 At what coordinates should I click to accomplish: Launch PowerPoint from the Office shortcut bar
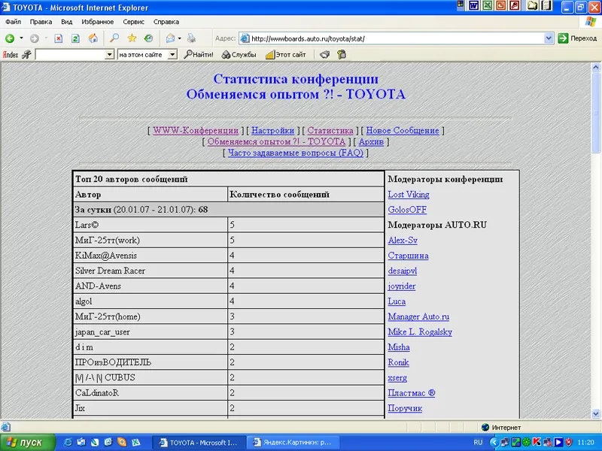pyautogui.click(x=500, y=6)
